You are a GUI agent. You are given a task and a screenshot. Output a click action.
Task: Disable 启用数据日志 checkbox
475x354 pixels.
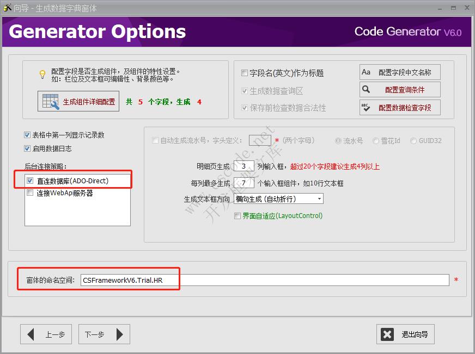point(27,148)
